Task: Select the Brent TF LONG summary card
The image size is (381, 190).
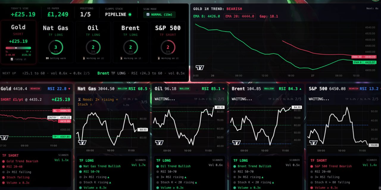Action: (x=130, y=42)
